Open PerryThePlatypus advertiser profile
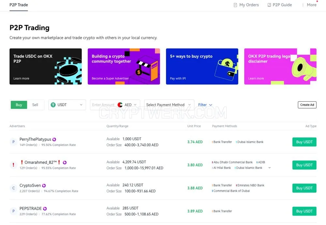This screenshot has width=326, height=225. click(35, 139)
